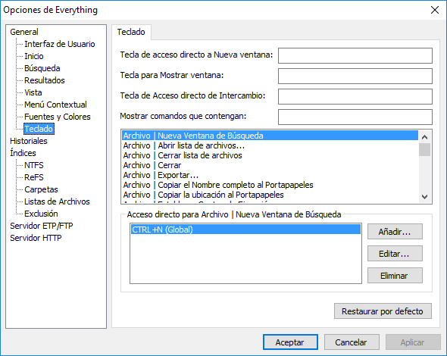Viewport: 447px width, 356px height.
Task: Select General in the options tree
Action: (x=24, y=32)
